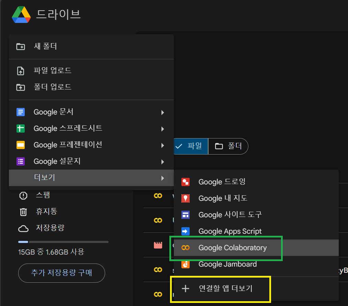Click the trash bin icon

click(x=23, y=212)
